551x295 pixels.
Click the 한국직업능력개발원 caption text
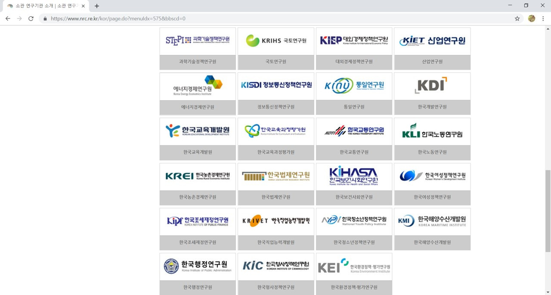pos(276,242)
